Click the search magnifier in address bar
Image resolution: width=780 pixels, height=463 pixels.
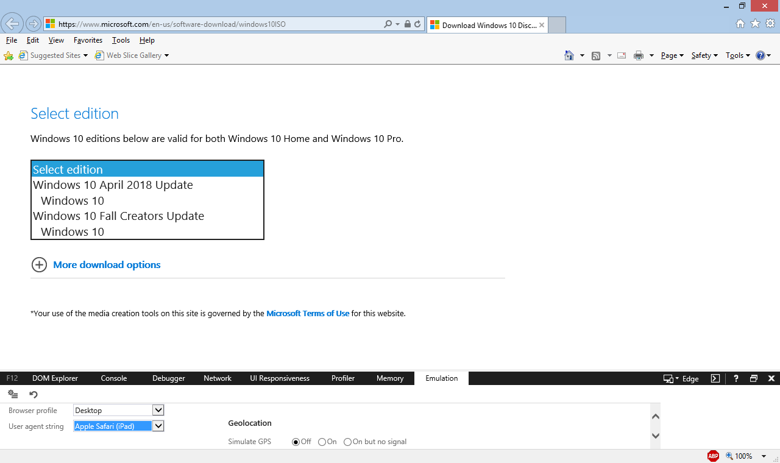388,24
